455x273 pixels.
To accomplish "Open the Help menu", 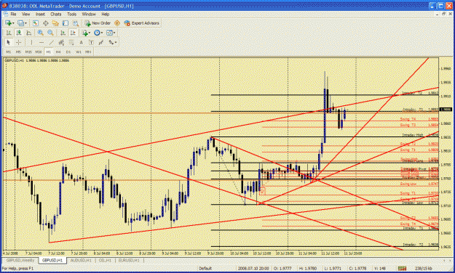I will [106, 15].
